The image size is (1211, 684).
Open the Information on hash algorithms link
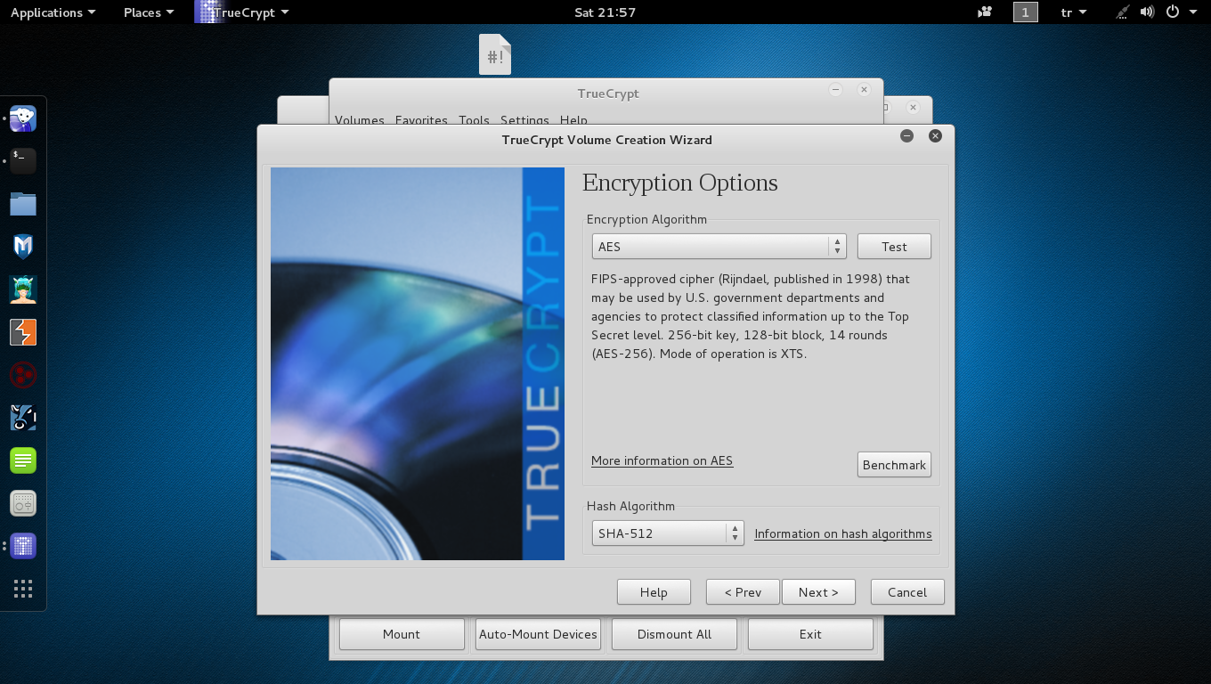tap(843, 533)
